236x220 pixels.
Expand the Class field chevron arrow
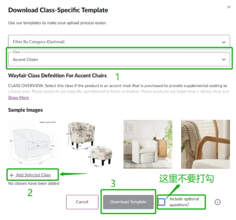coord(223,59)
